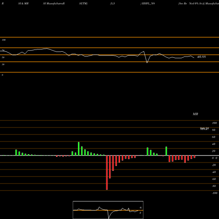Image resolution: width=219 pixels, height=219 pixels.
Task: Click the MR panel label
Action: pyautogui.click(x=195, y=114)
